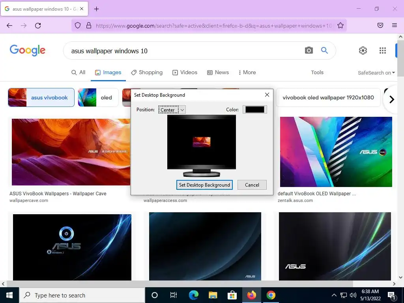Screen dimensions: 404x303
Task: Open the Videos search tab
Action: (185, 73)
